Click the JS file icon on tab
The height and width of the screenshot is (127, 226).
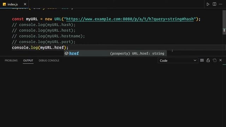[4, 4]
